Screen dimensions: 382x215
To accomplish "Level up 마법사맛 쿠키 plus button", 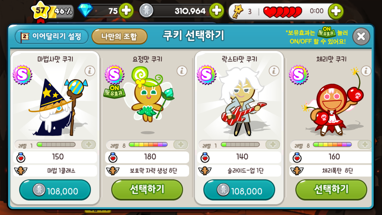I will 89,144.
